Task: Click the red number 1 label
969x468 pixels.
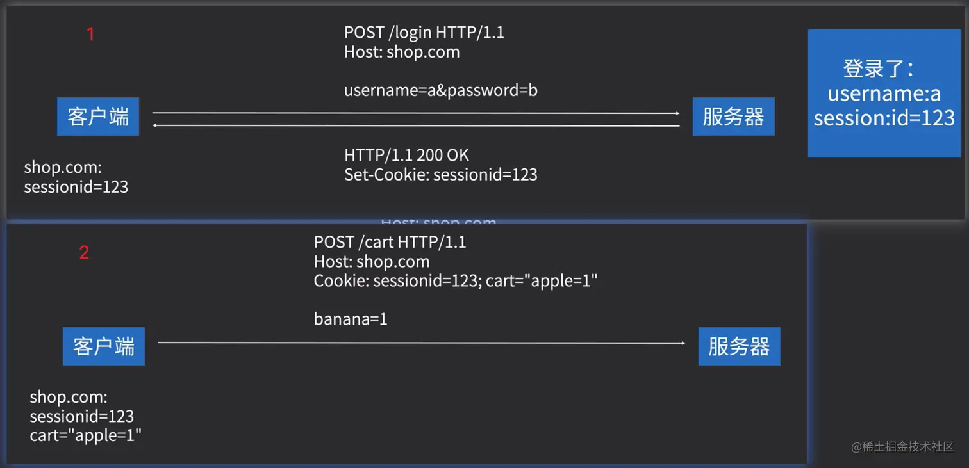Action: click(x=90, y=34)
